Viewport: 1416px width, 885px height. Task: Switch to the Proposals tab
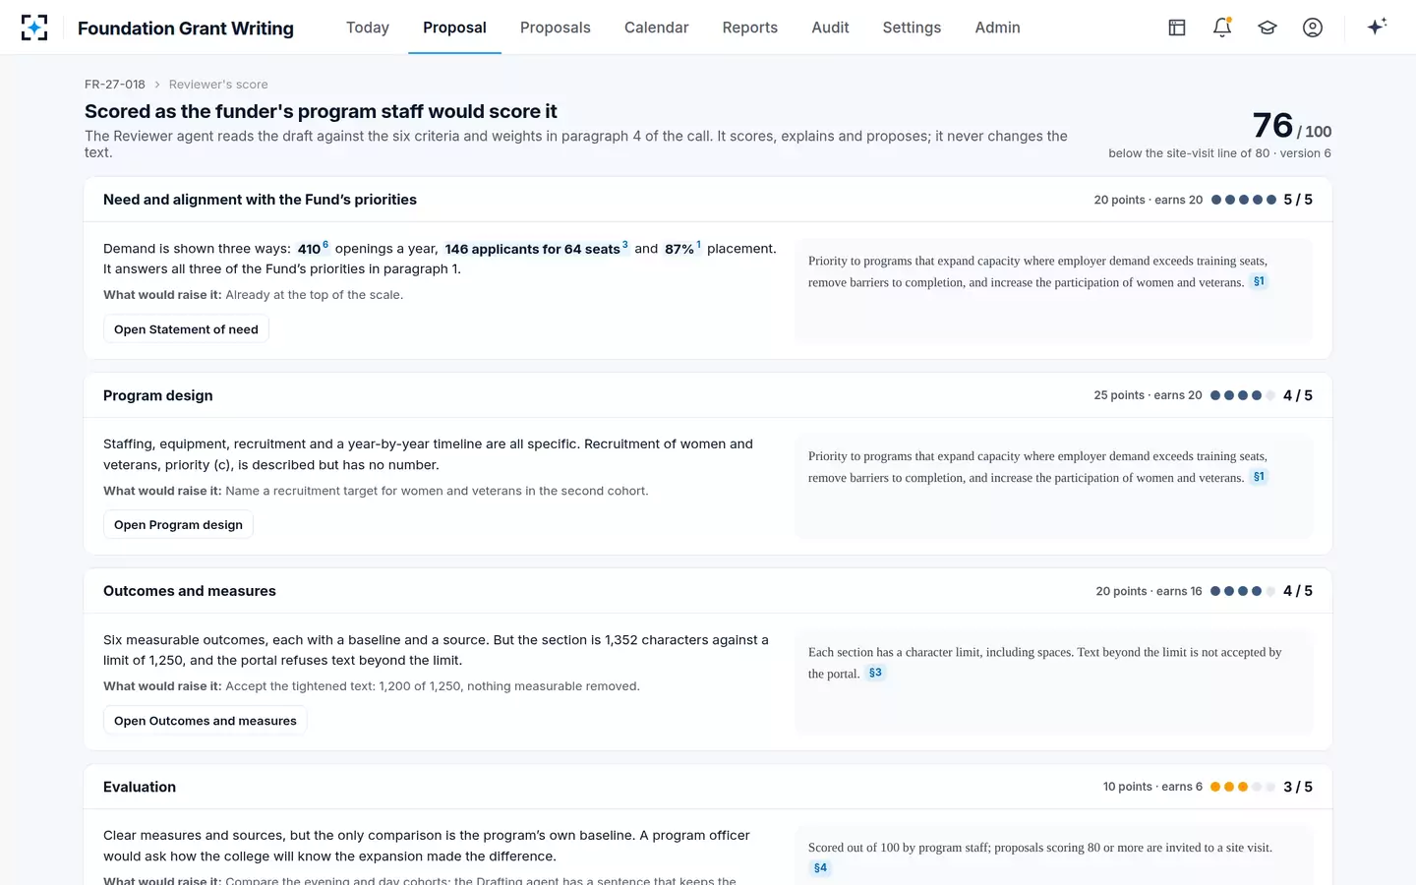coord(556,28)
